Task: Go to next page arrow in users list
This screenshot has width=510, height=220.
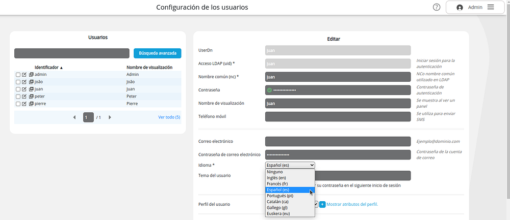Action: pyautogui.click(x=110, y=117)
